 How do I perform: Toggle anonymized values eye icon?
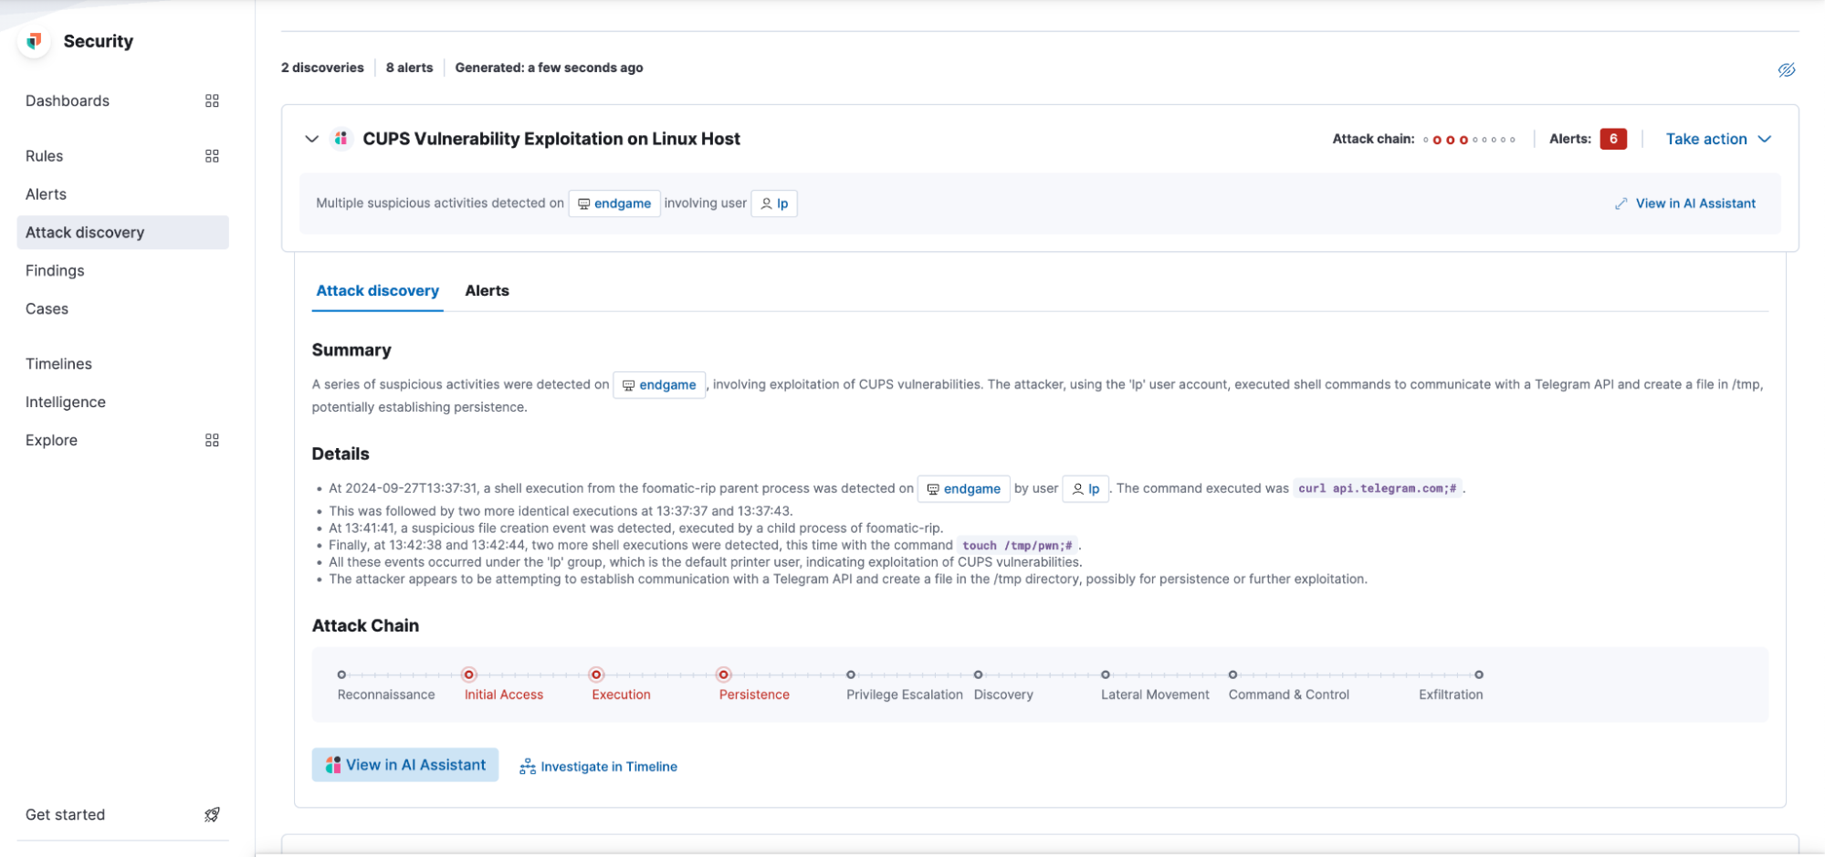coord(1786,70)
